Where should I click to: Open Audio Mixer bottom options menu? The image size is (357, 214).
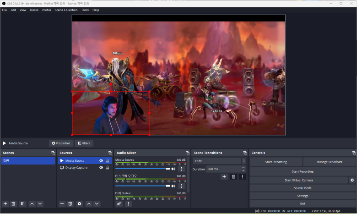click(x=128, y=204)
